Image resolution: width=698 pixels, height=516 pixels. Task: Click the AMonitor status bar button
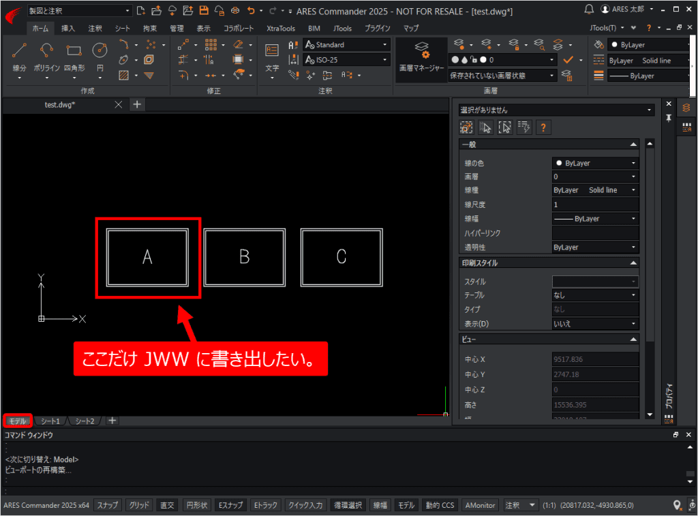point(480,505)
